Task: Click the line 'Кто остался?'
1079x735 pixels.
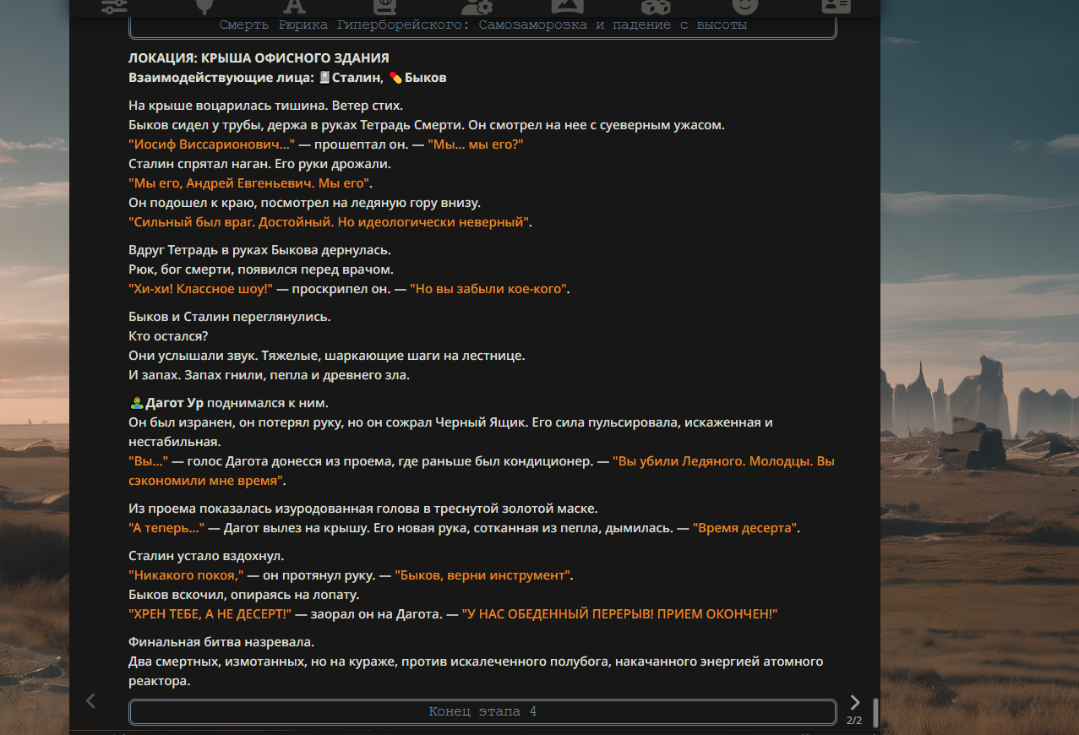Action: [168, 336]
